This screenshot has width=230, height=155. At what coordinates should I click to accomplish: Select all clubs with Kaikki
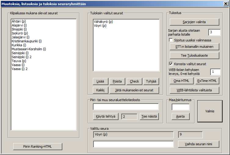click(x=100, y=90)
